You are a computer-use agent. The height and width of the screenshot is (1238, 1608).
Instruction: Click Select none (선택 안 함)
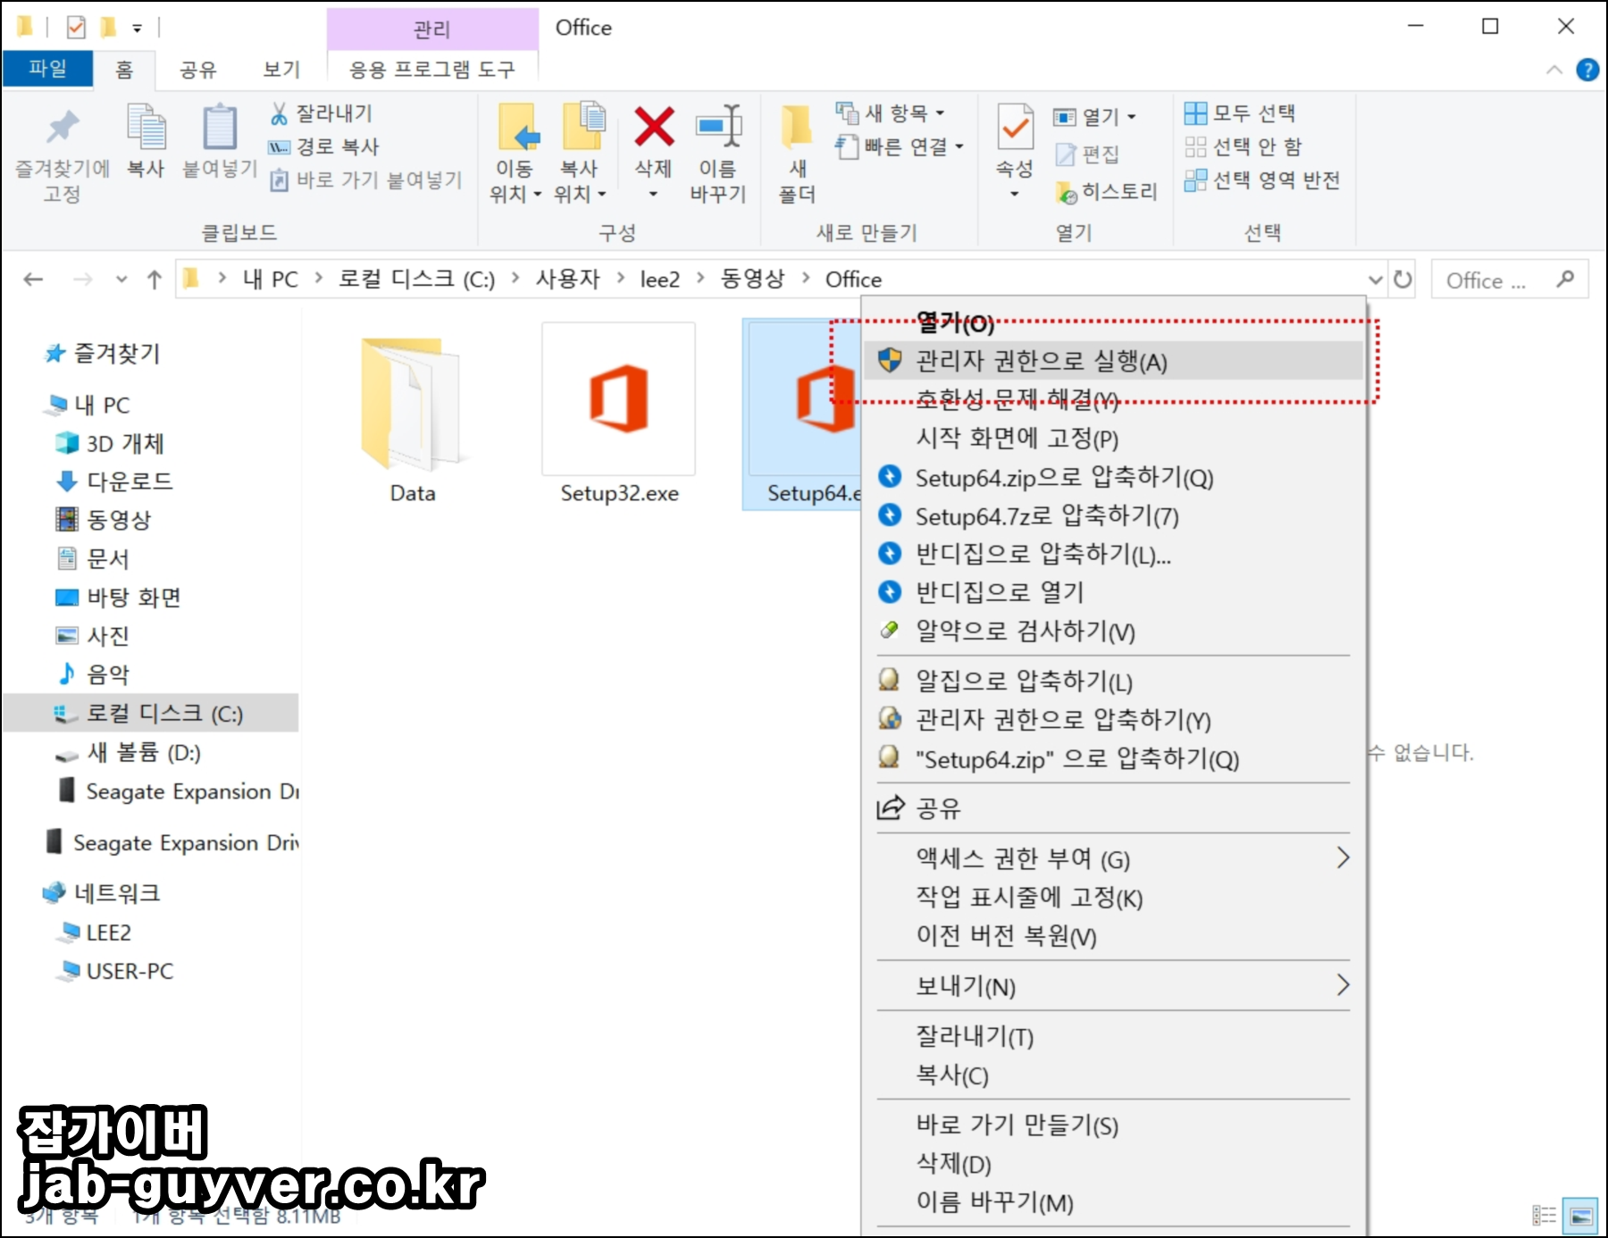click(1244, 146)
